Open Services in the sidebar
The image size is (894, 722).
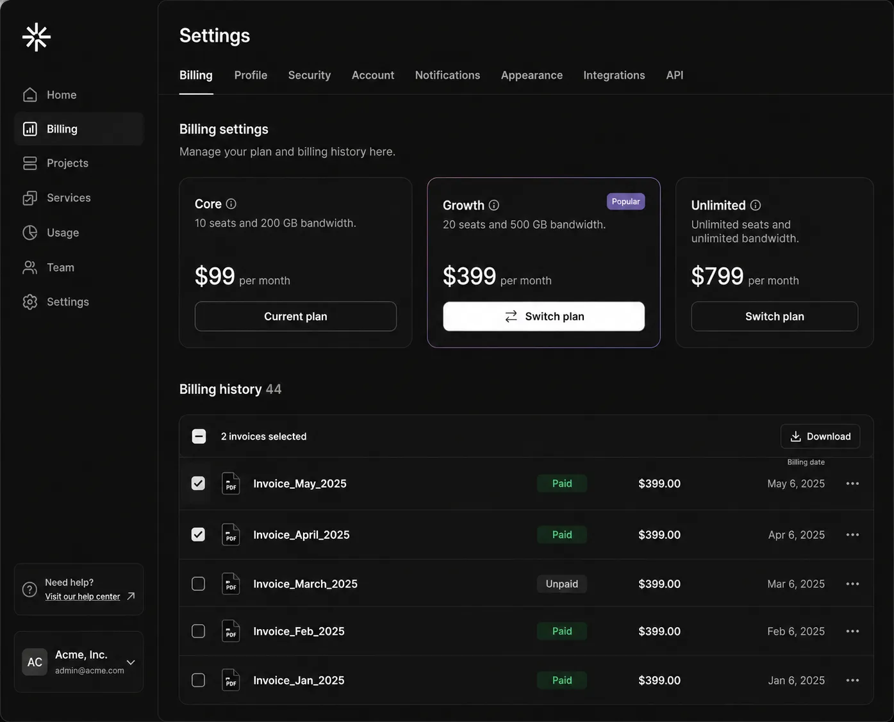tap(79, 198)
